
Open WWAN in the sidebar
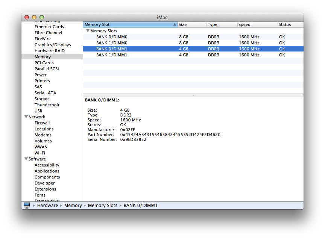tap(41, 147)
